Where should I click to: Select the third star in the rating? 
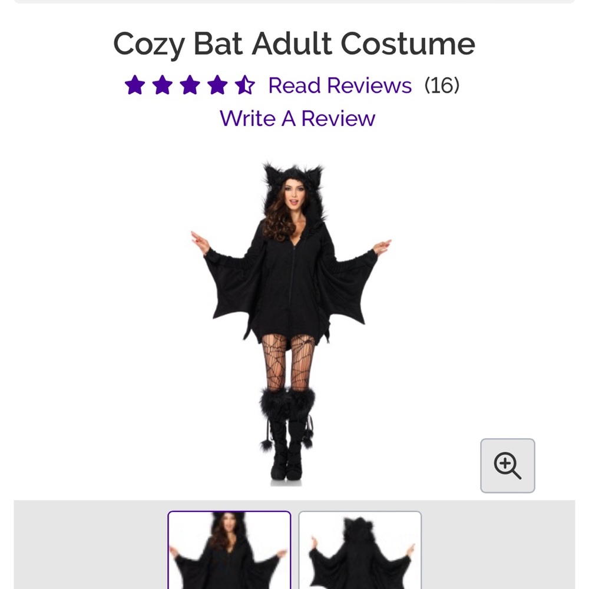[x=190, y=85]
